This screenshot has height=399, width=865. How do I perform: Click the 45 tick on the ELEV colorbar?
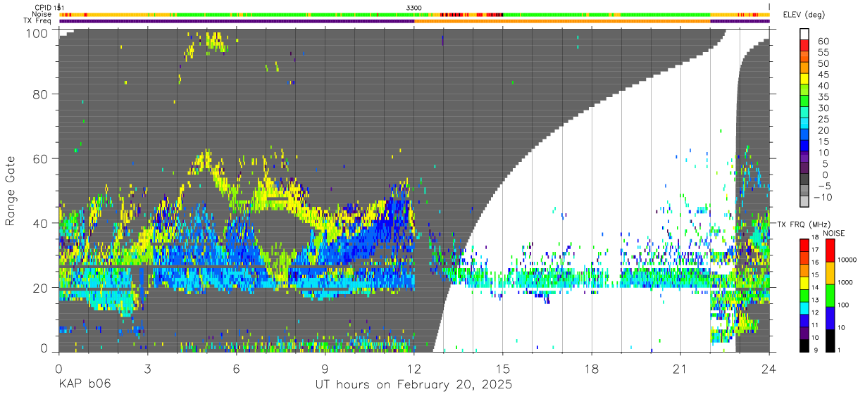tap(822, 75)
